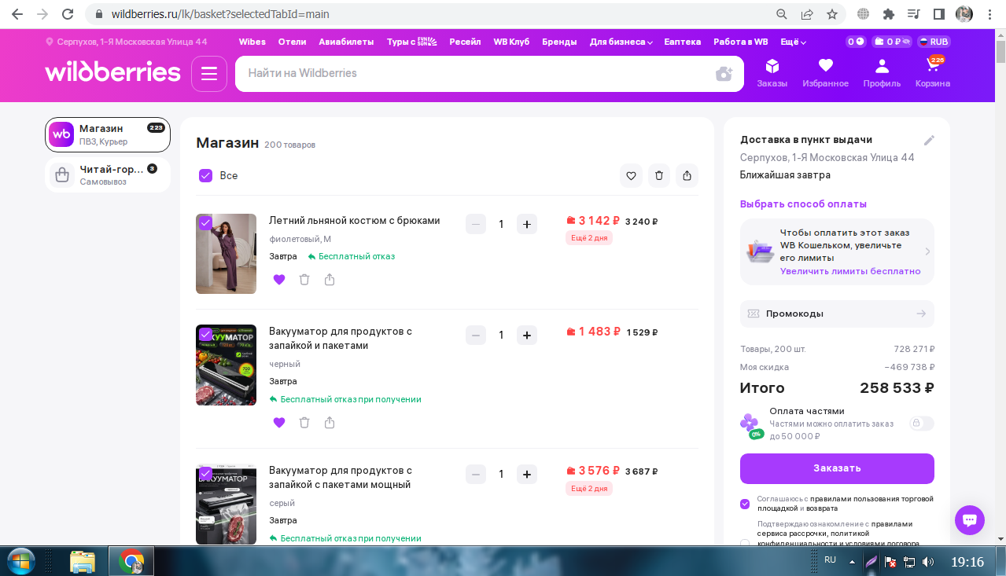Viewport: 1006px width, 576px height.
Task: Open Авиабилеты menu item
Action: [x=346, y=42]
